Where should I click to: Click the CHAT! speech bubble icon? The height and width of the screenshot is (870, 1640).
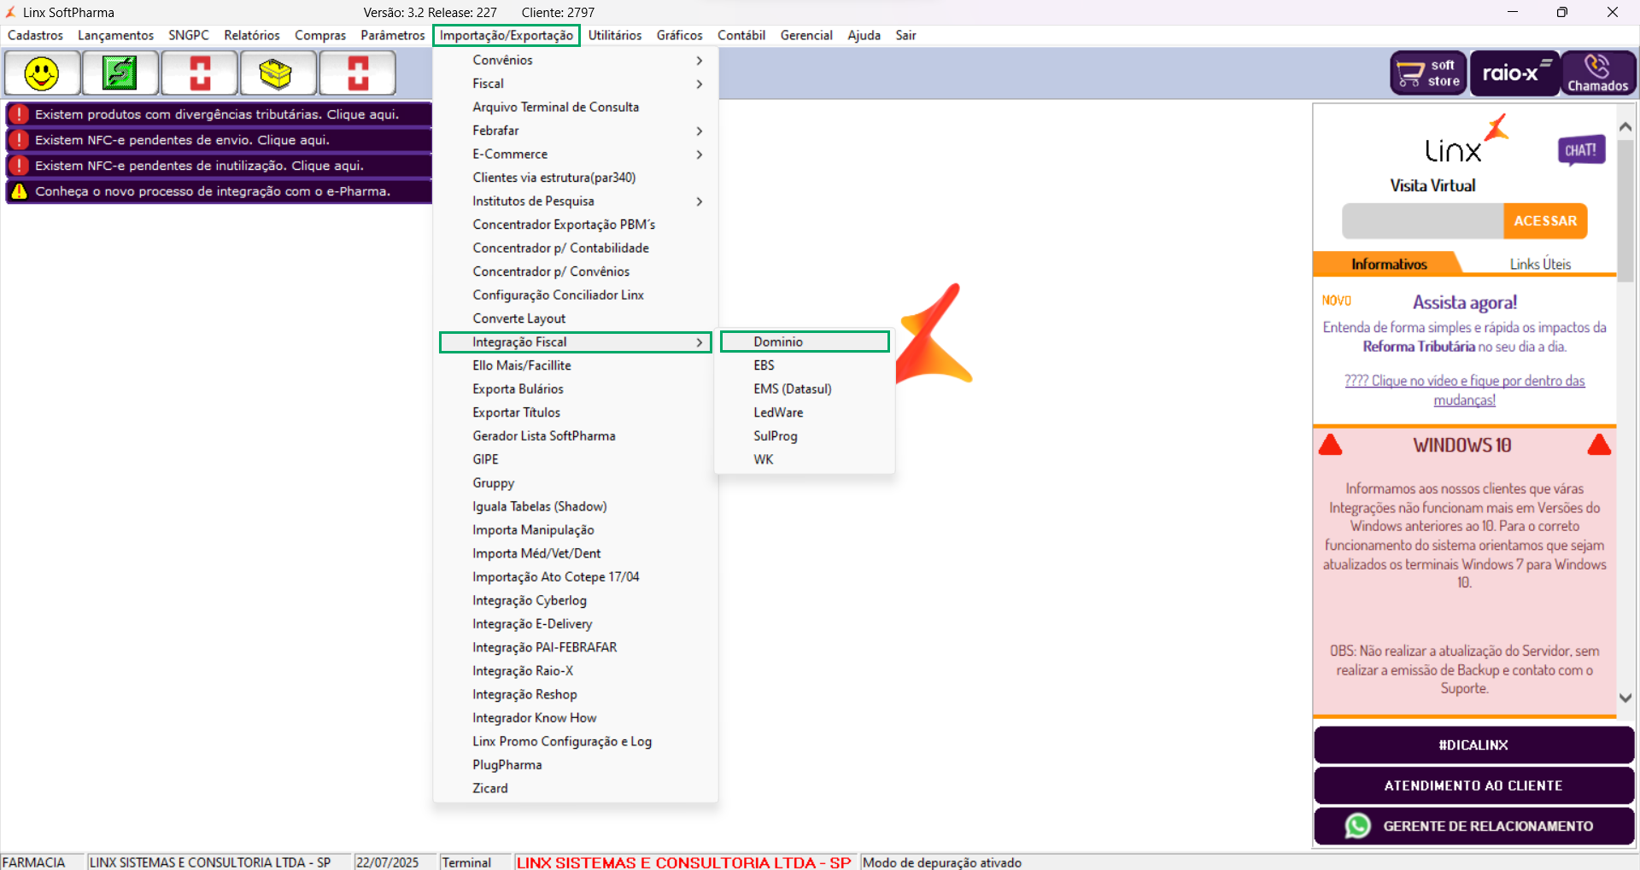[x=1581, y=150]
